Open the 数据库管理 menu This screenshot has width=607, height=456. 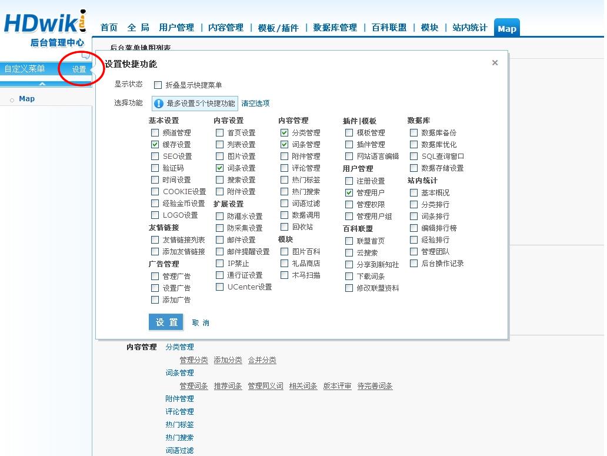pos(335,28)
